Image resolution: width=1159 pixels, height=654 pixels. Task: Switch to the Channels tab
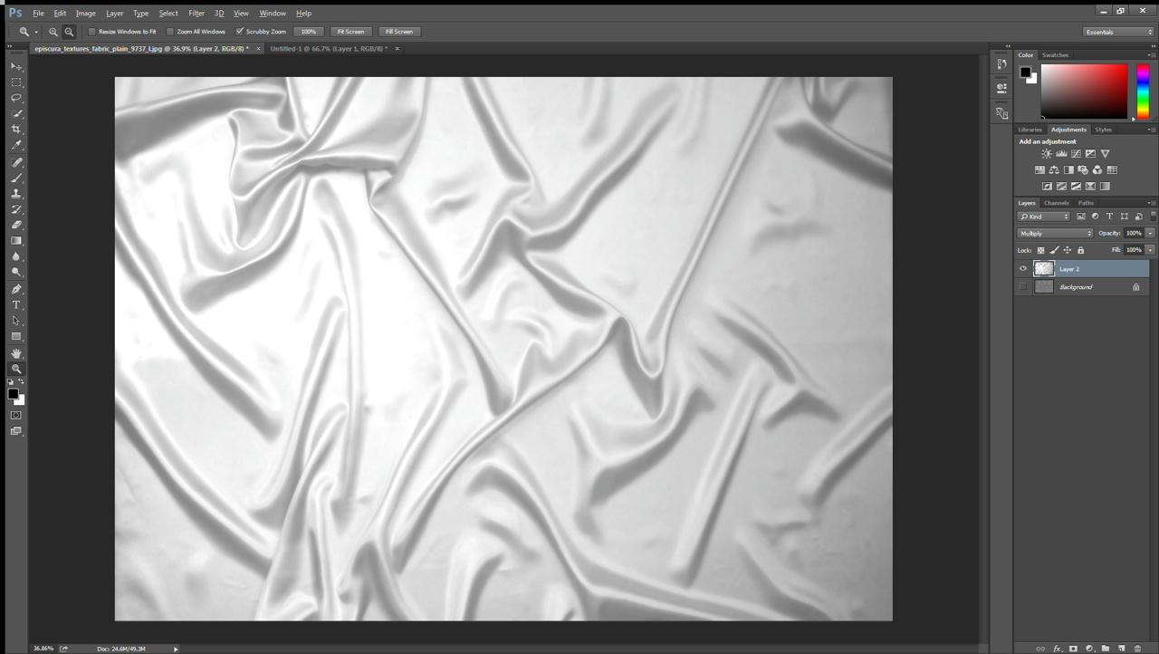pos(1057,203)
